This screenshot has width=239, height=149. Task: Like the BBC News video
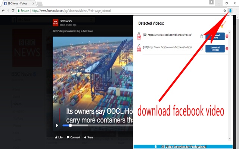click(x=59, y=137)
